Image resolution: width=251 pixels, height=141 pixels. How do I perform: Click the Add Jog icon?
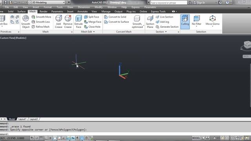point(157,22)
